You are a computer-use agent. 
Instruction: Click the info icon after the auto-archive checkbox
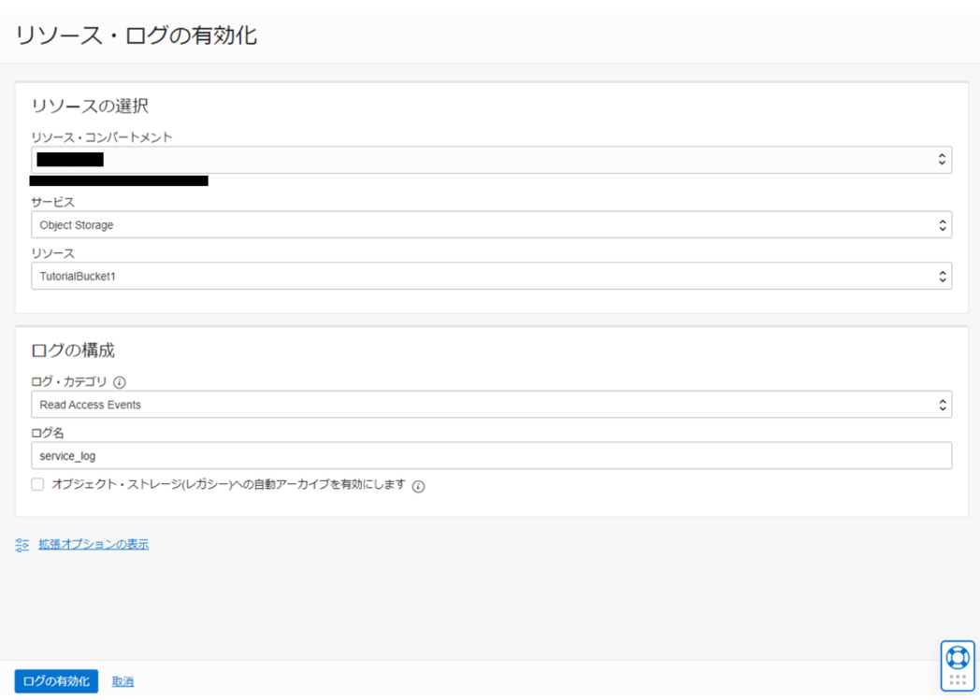(x=418, y=486)
